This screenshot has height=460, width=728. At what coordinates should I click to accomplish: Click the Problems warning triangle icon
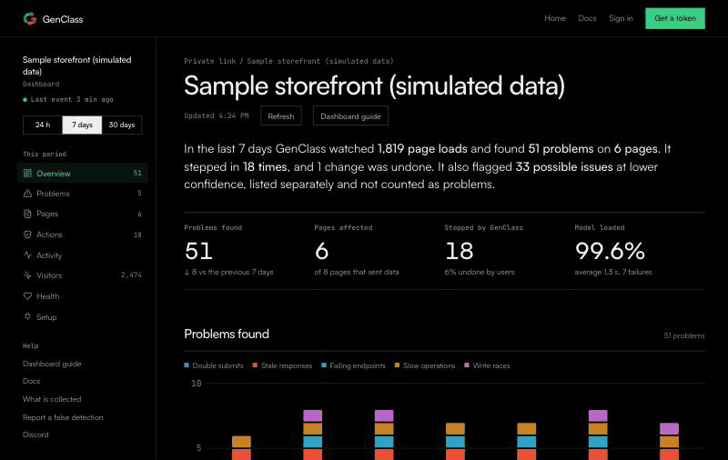click(x=27, y=194)
